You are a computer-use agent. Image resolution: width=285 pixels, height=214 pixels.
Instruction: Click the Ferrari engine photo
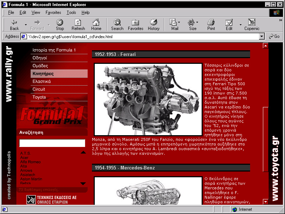click(148, 100)
